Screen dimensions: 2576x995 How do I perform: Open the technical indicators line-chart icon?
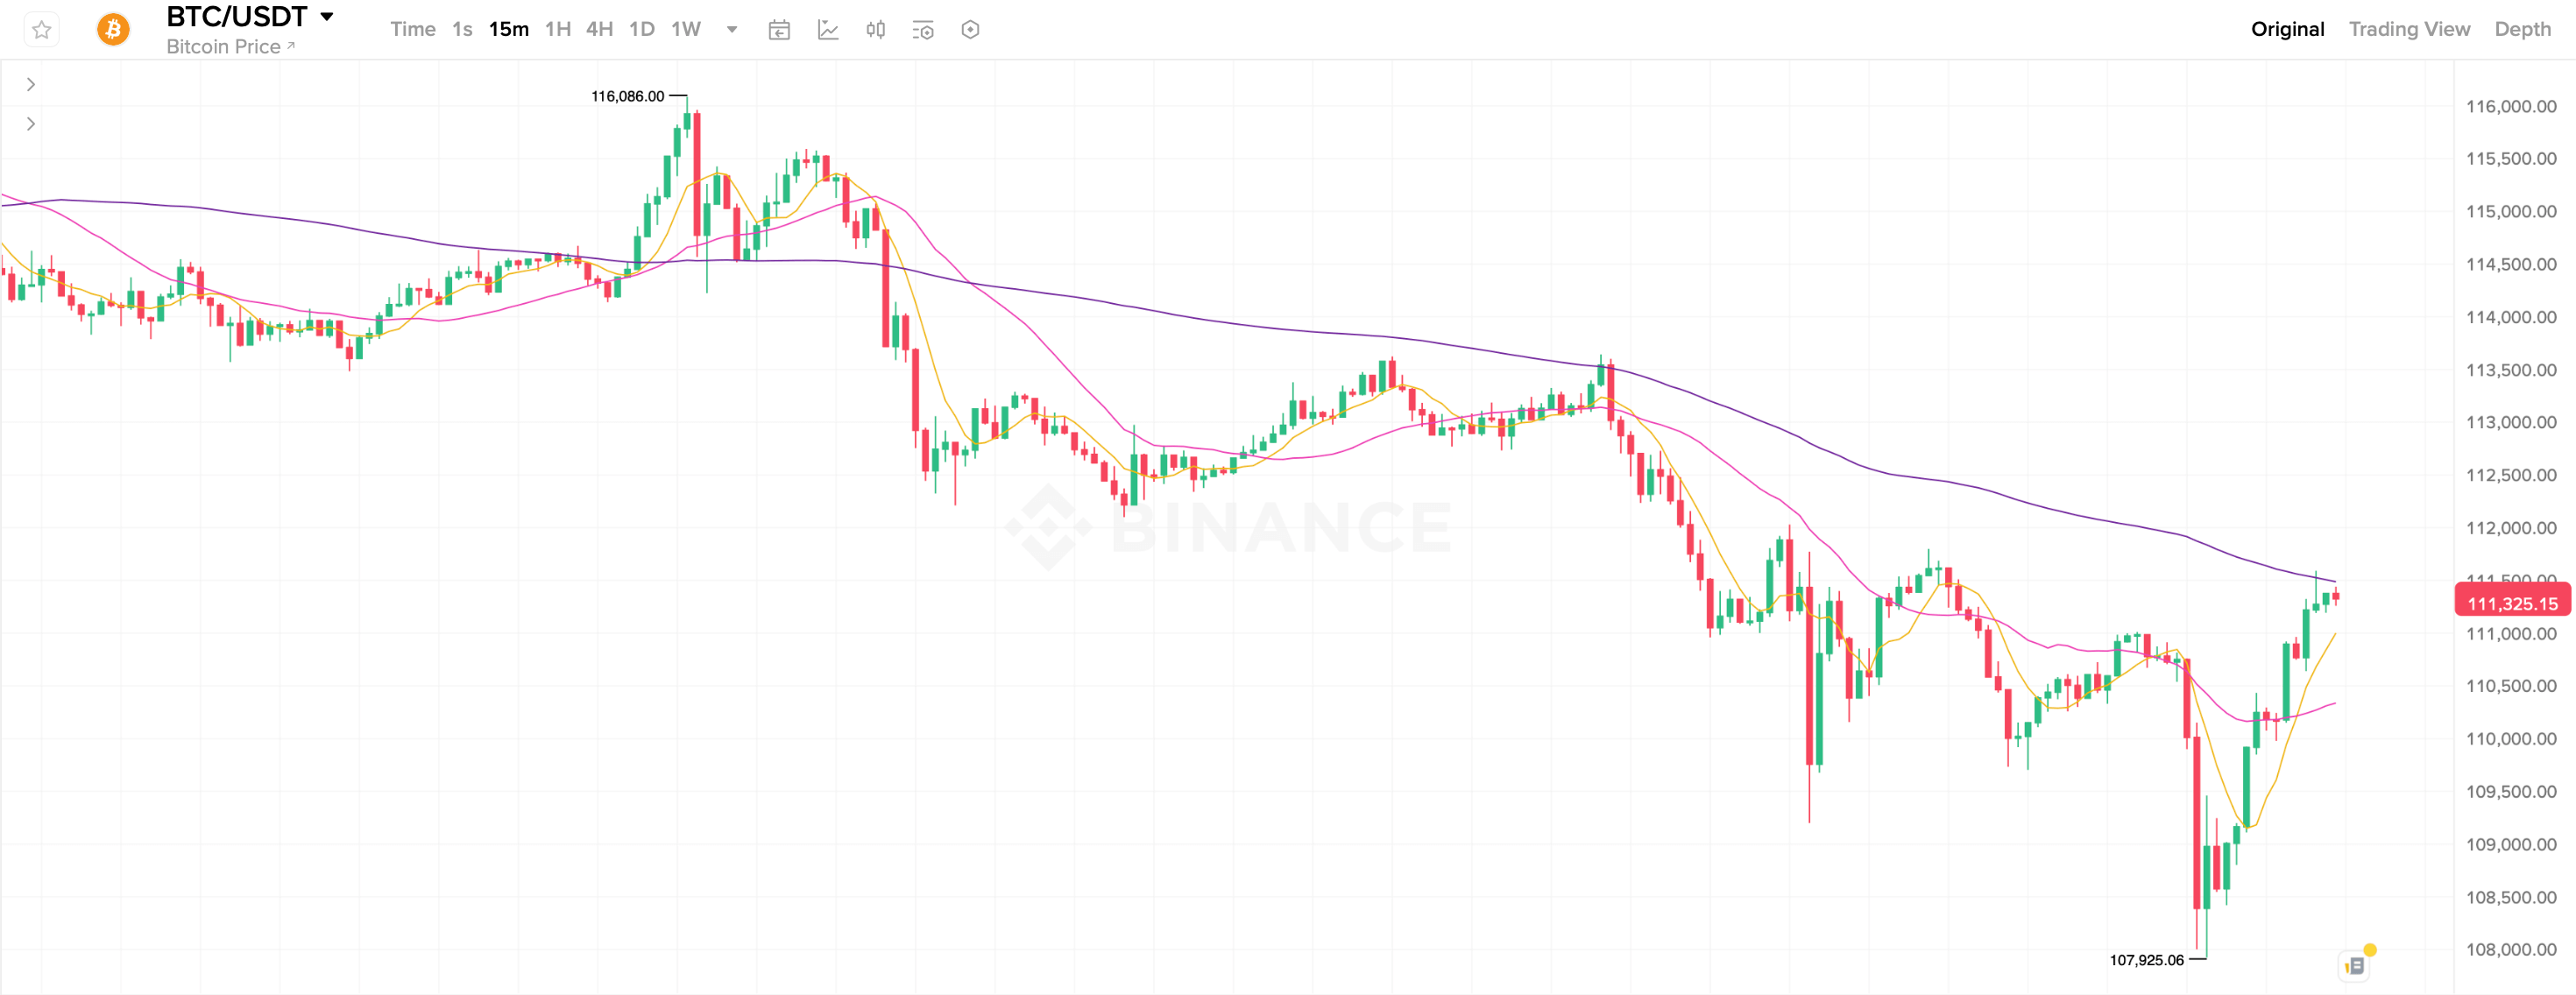click(828, 30)
